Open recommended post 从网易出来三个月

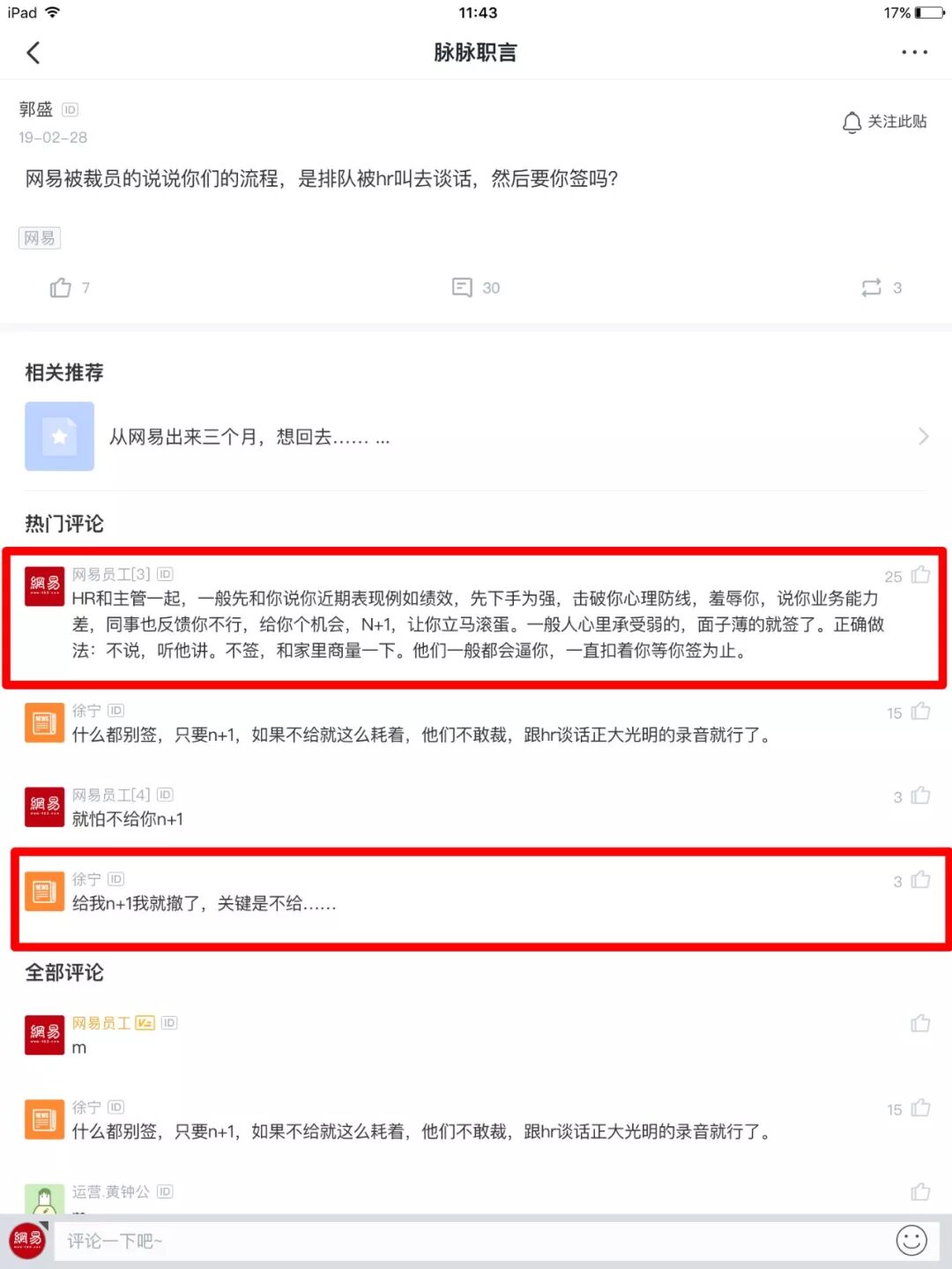point(249,437)
